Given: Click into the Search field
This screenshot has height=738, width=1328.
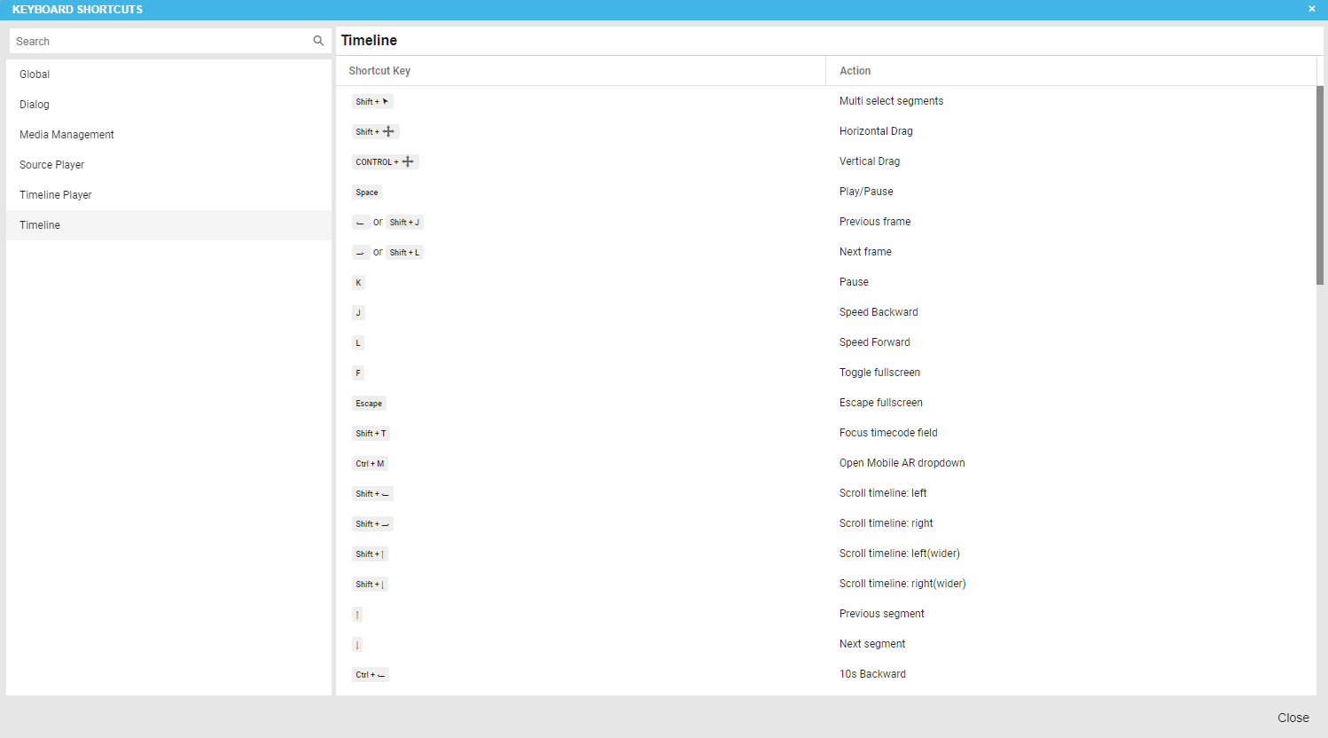Looking at the screenshot, I should click(160, 42).
